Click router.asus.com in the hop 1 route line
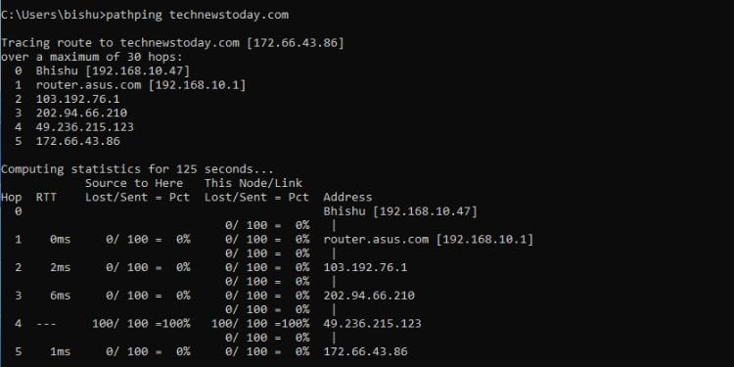 [88, 85]
